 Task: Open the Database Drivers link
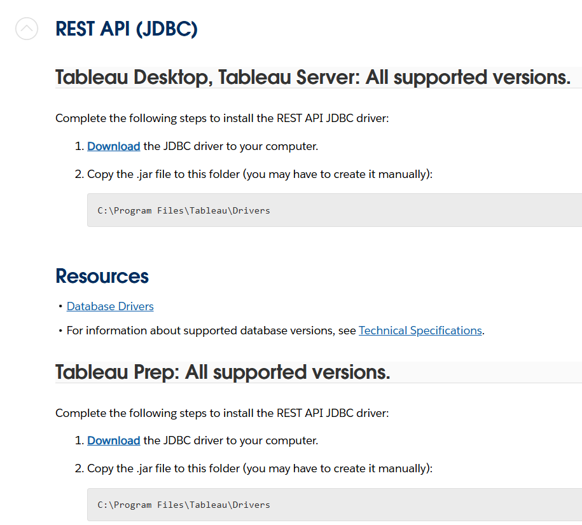[x=110, y=306]
